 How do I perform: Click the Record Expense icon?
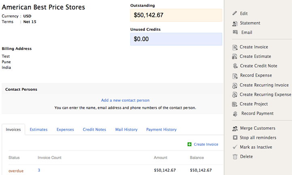(235, 76)
